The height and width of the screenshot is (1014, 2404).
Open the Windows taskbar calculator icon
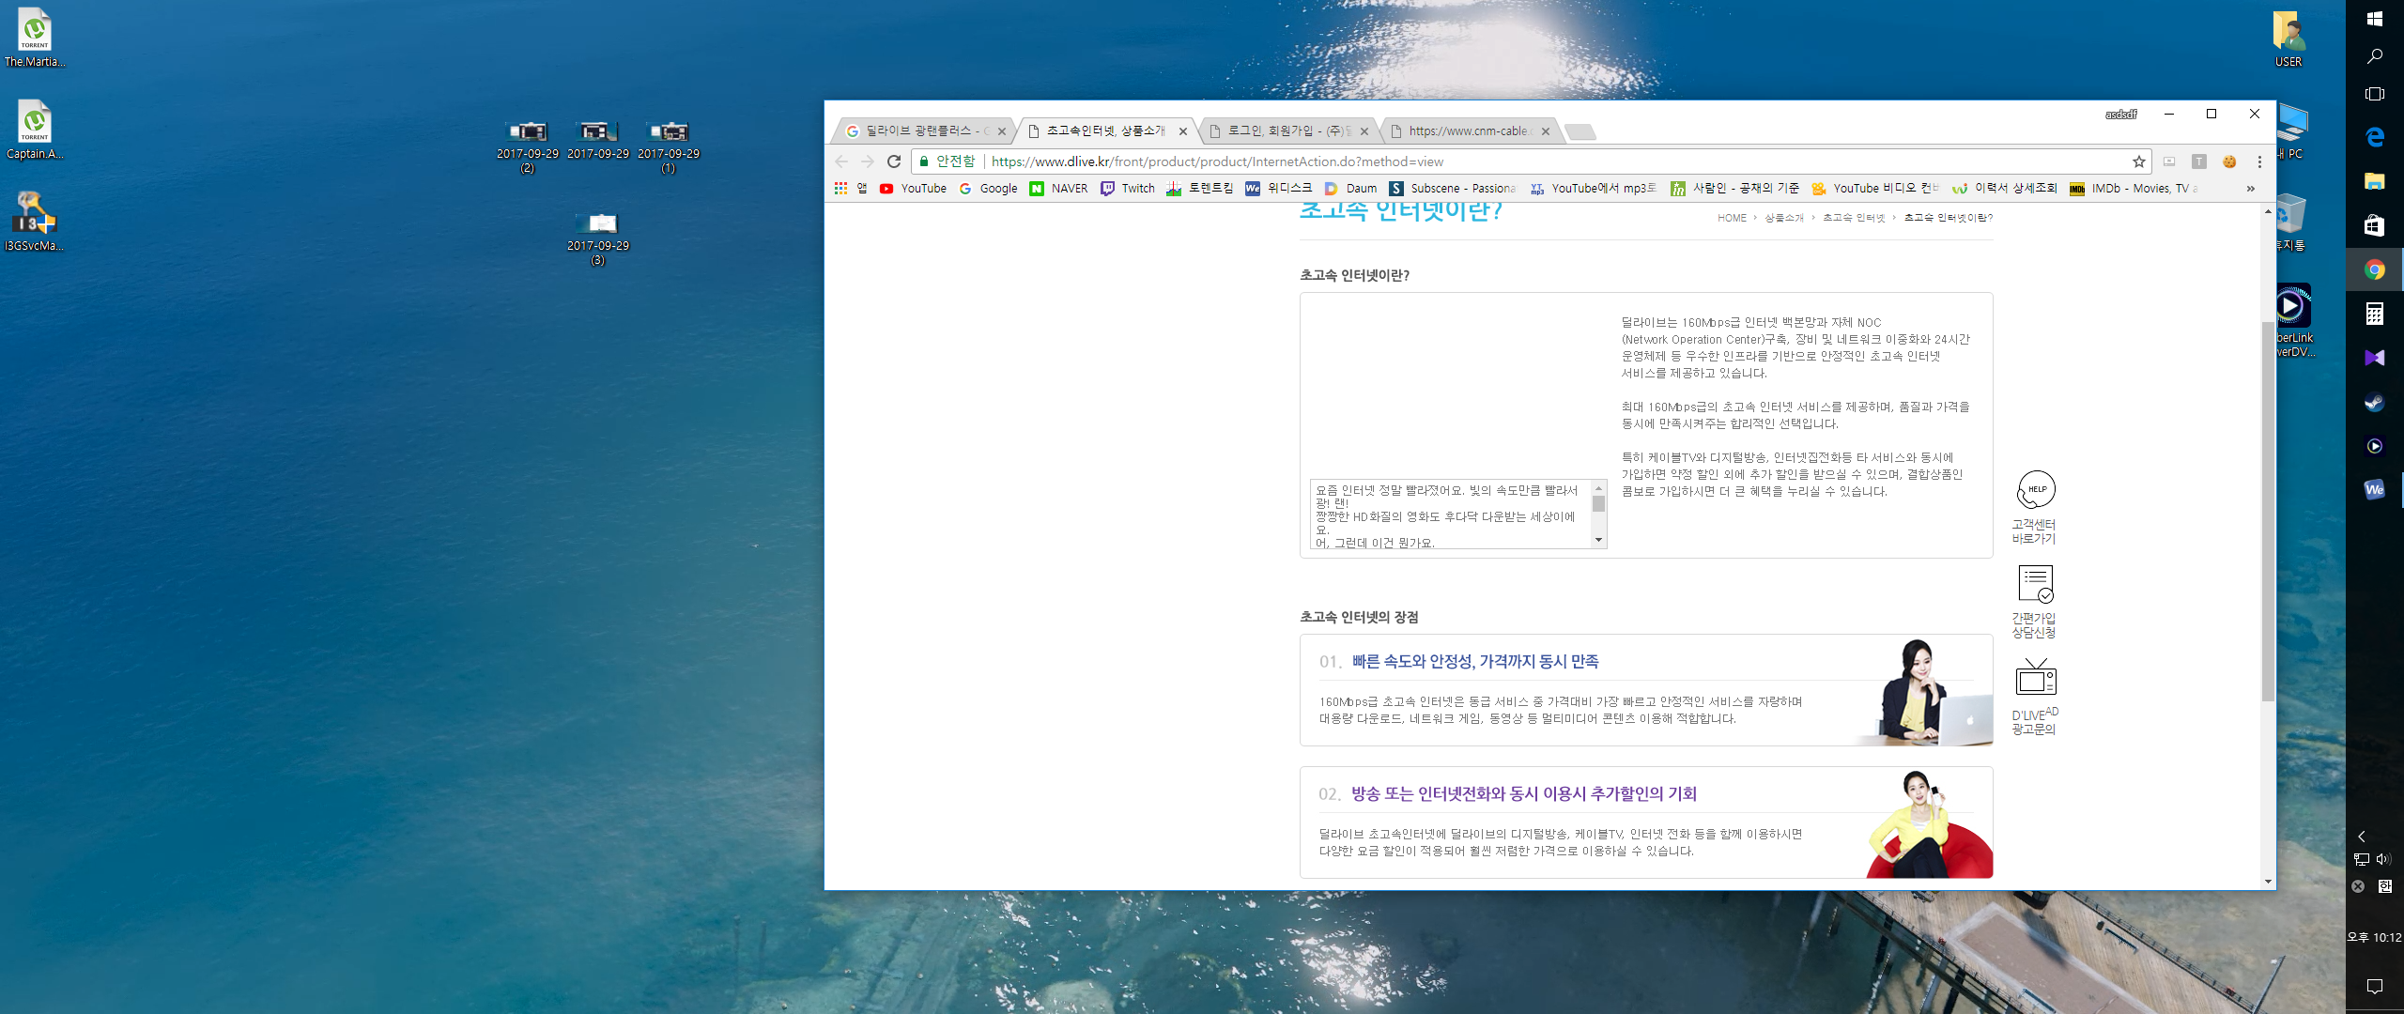point(2374,314)
